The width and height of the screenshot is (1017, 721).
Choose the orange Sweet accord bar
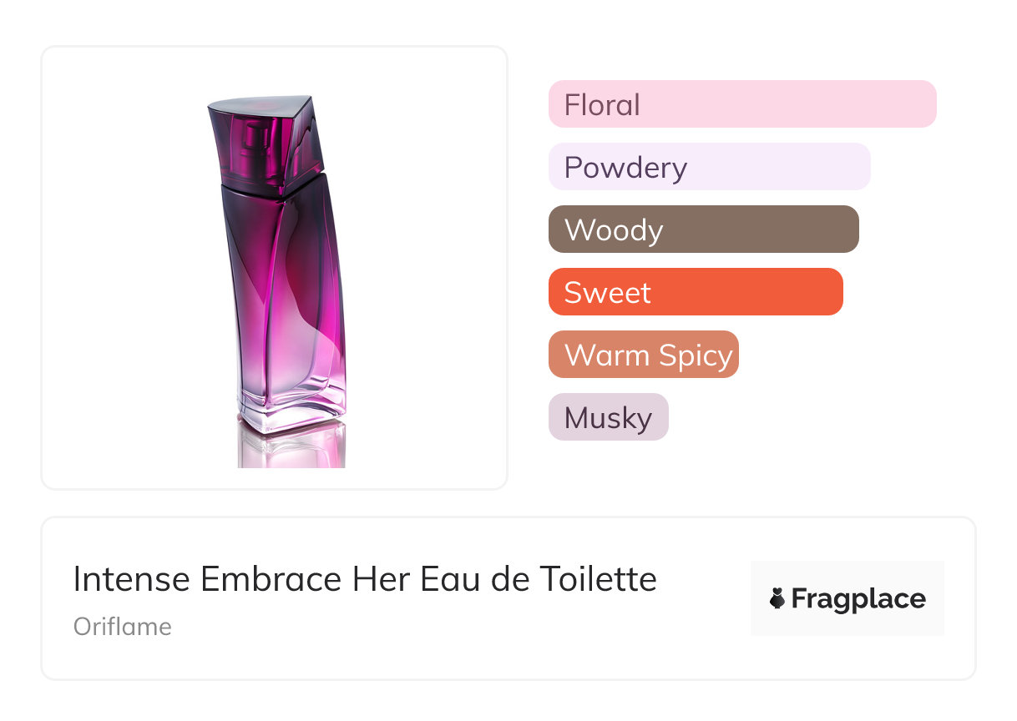point(695,292)
